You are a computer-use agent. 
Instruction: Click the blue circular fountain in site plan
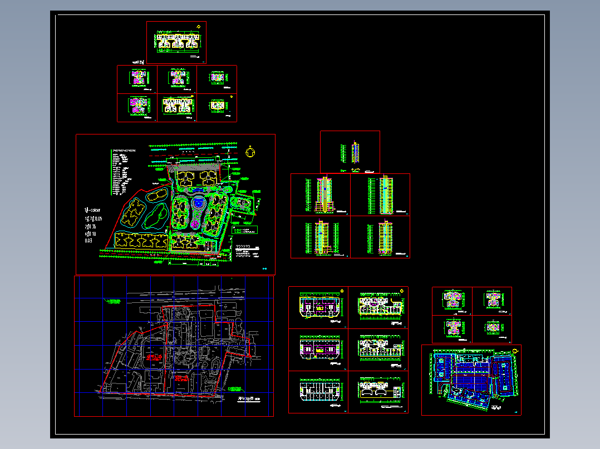point(198,202)
